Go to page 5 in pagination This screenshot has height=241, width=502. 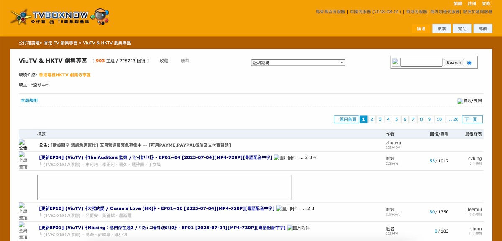[397, 119]
